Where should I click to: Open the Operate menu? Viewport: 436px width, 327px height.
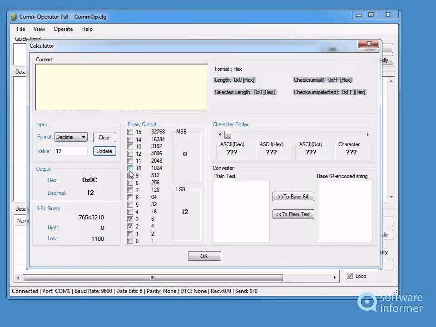click(x=63, y=29)
